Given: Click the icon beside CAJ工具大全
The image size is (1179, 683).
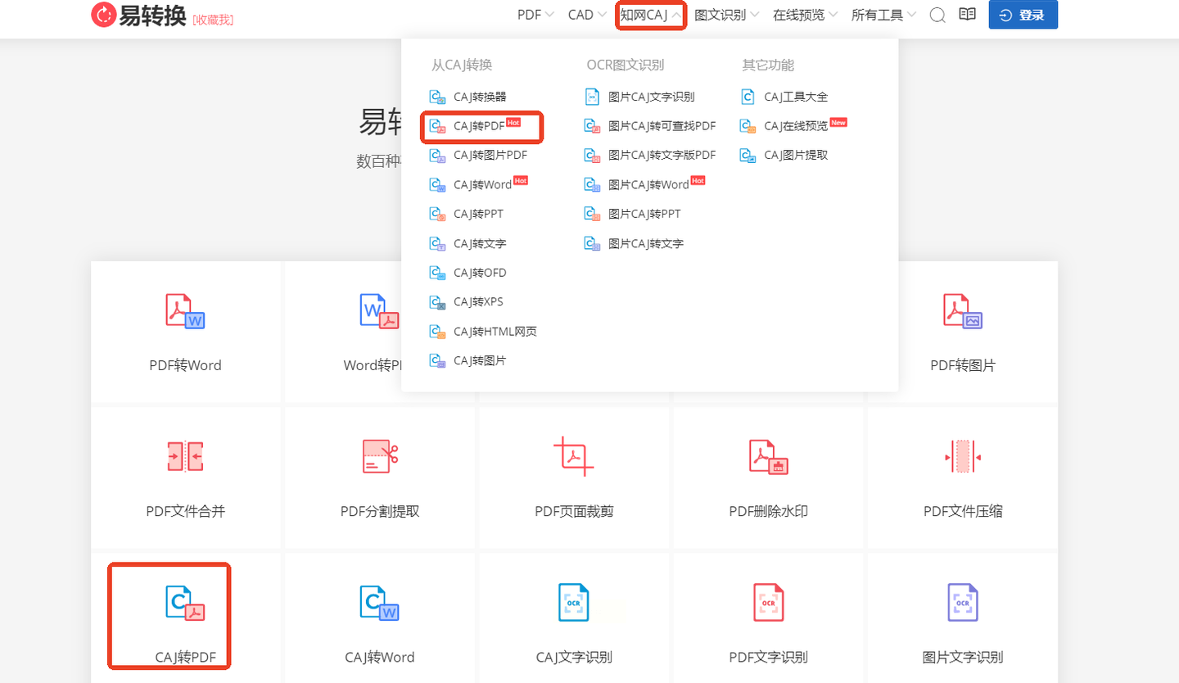Looking at the screenshot, I should 748,97.
